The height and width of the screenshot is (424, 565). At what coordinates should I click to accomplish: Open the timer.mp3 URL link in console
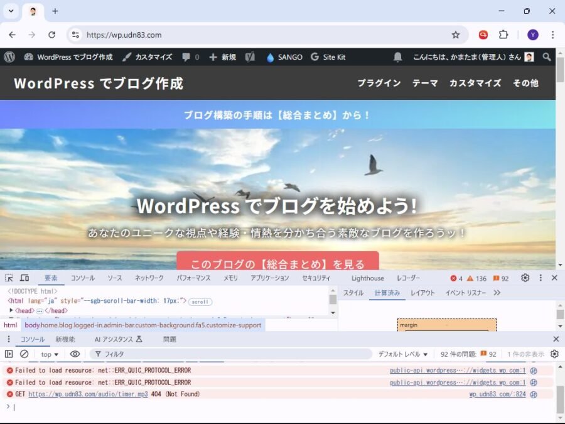88,394
